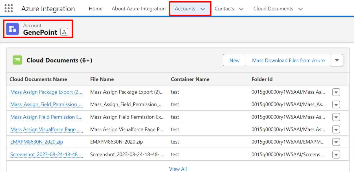Expand Cloud Documents tab dropdown chevron
The height and width of the screenshot is (172, 354).
[301, 9]
